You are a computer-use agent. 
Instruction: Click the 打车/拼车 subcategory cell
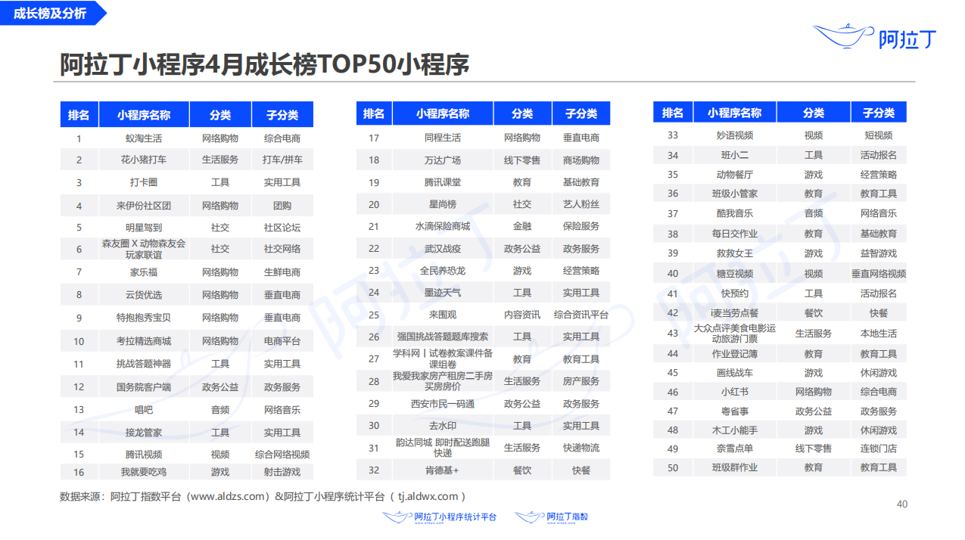tap(282, 160)
